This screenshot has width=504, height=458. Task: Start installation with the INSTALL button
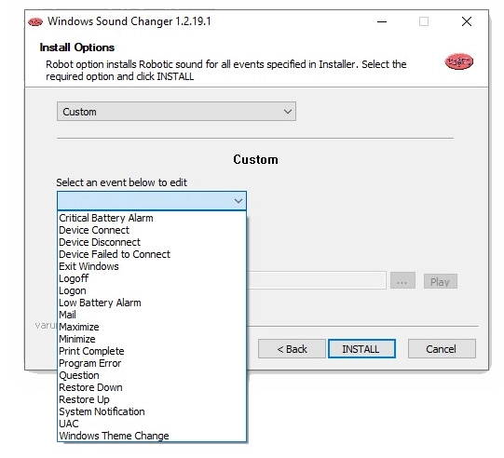[x=361, y=349]
